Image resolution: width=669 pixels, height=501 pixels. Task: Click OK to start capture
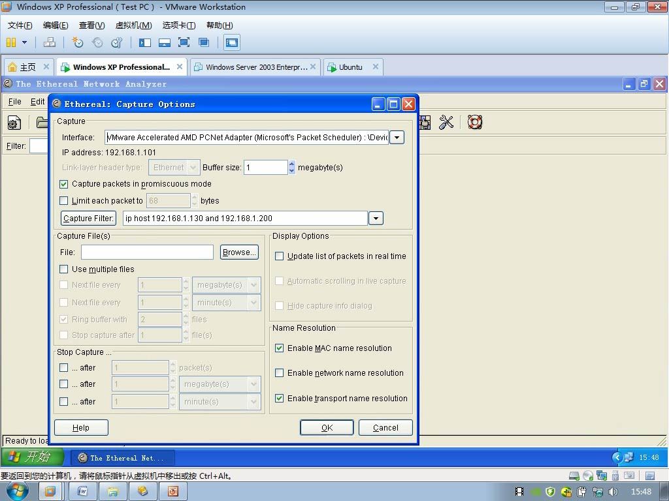(327, 427)
